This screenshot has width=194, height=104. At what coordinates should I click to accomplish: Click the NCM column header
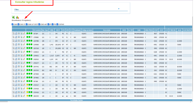124,30
